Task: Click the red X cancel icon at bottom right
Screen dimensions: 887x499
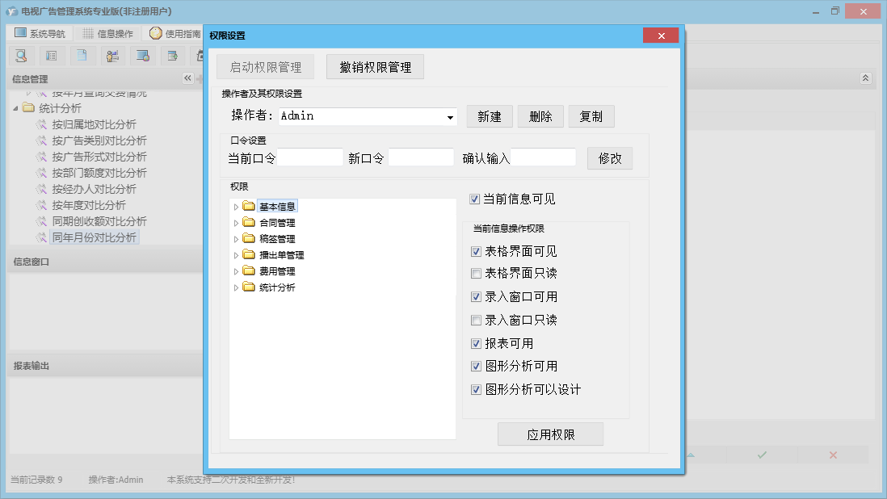Action: tap(833, 455)
